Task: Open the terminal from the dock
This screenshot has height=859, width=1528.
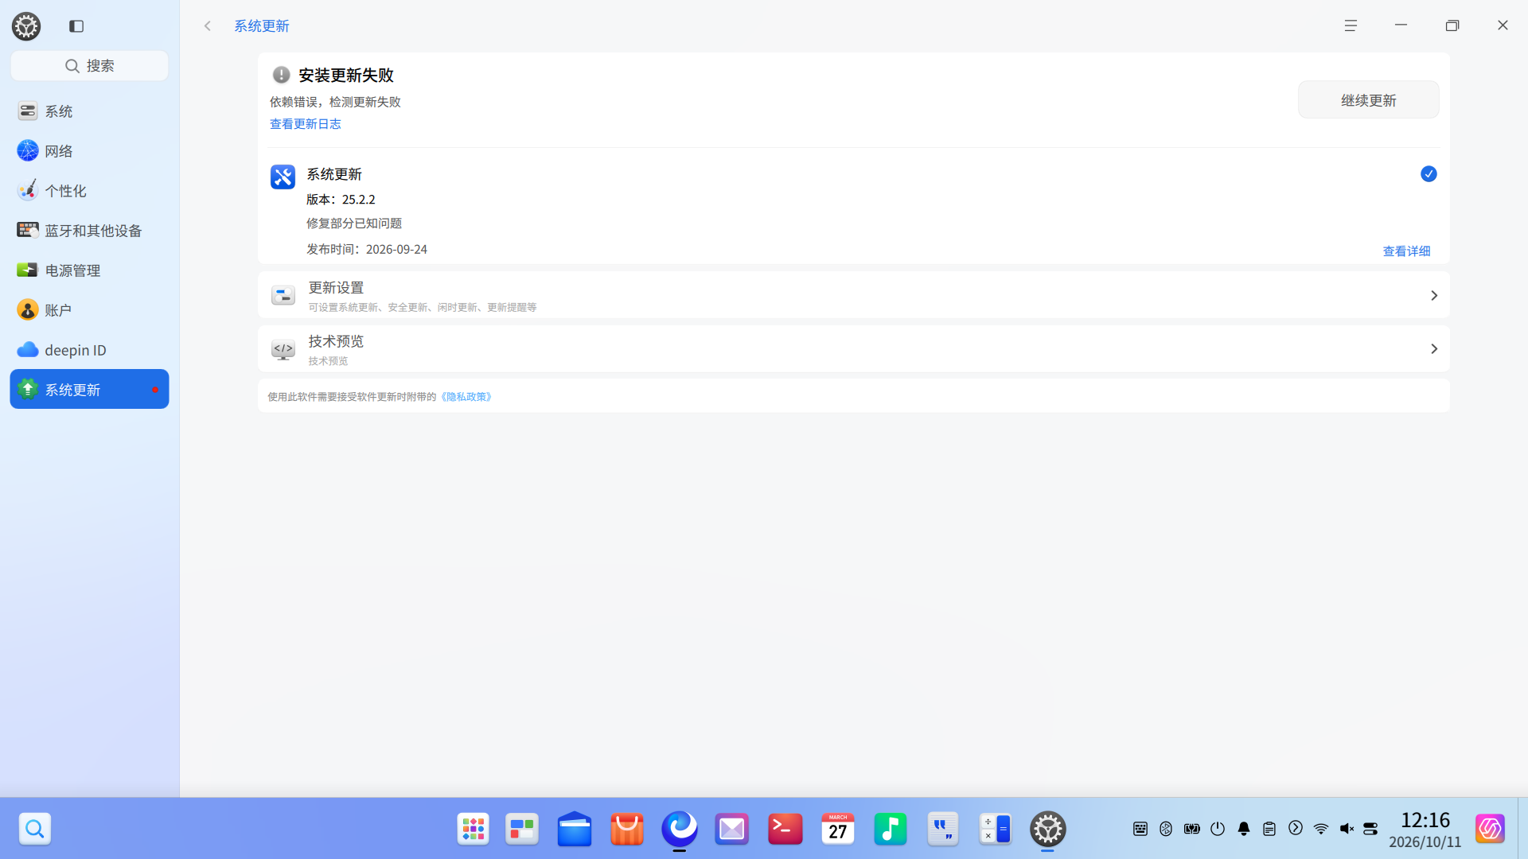Action: (785, 829)
